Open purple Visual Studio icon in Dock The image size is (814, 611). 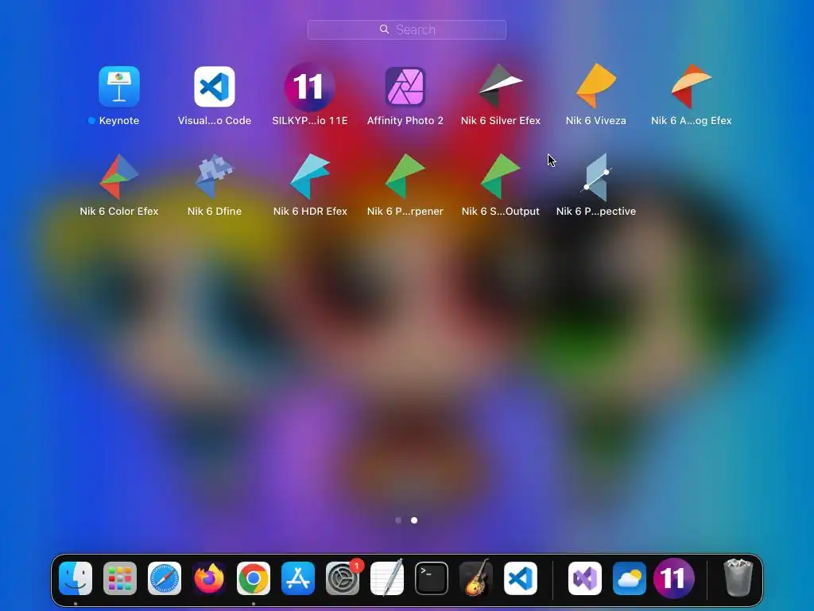[x=585, y=578]
